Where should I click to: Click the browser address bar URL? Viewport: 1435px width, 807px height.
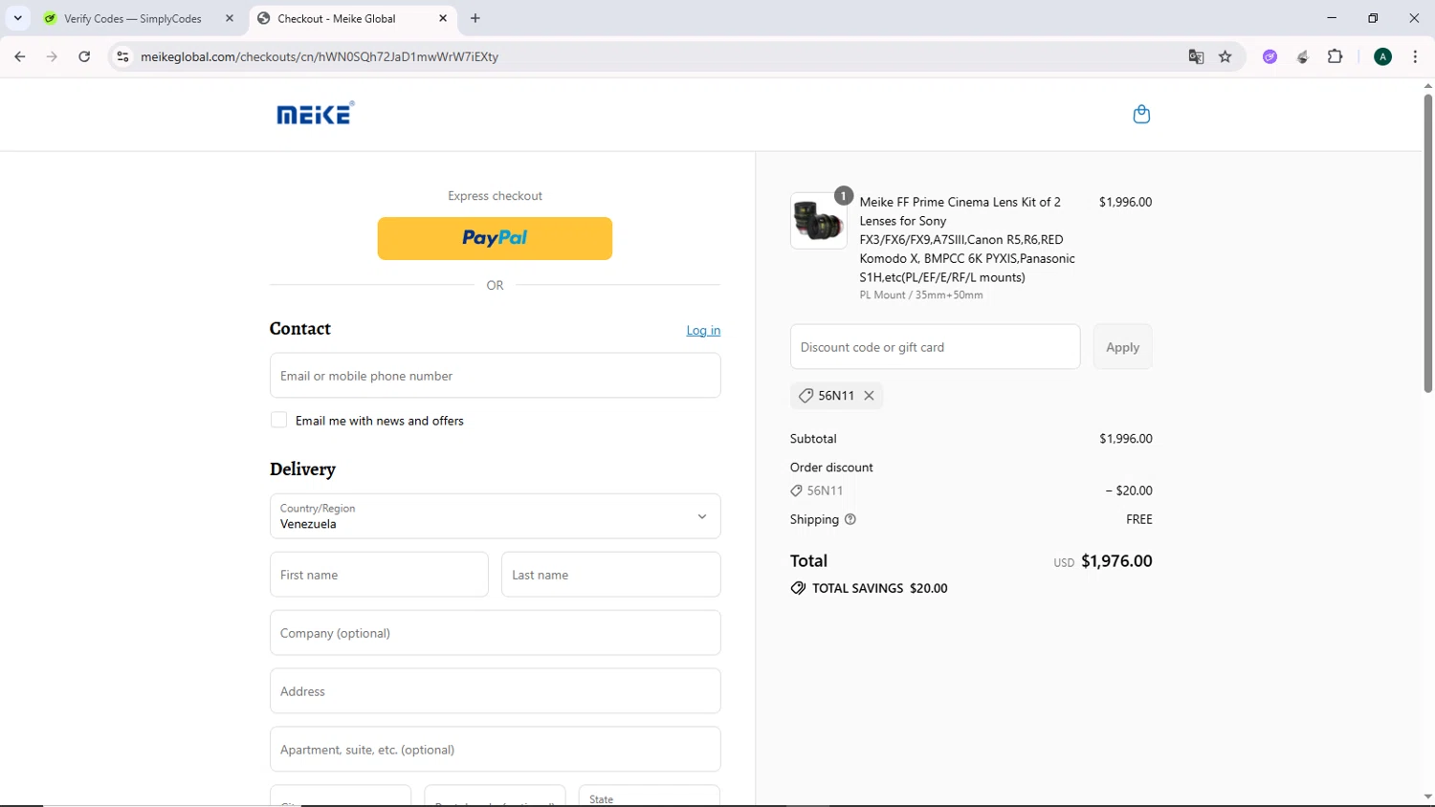pyautogui.click(x=320, y=56)
